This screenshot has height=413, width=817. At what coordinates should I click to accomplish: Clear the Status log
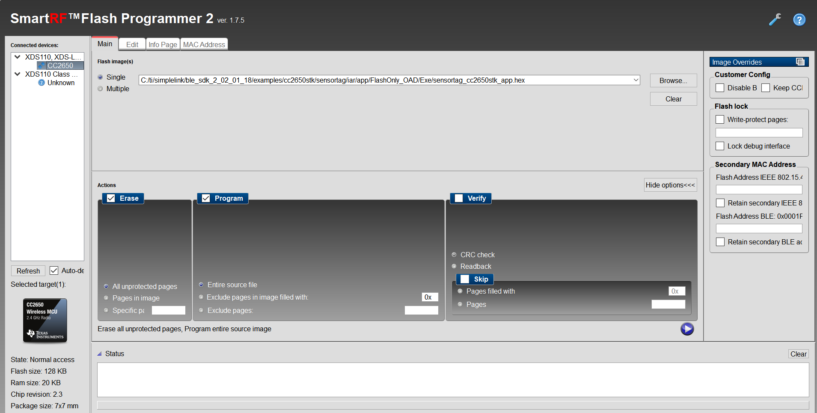799,354
